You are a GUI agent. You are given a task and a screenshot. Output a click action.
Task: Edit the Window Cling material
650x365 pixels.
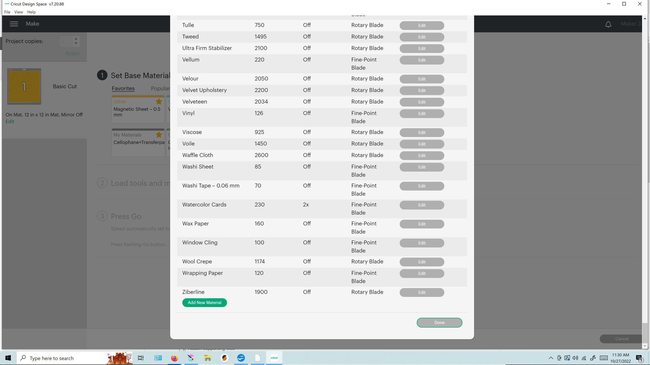point(422,243)
